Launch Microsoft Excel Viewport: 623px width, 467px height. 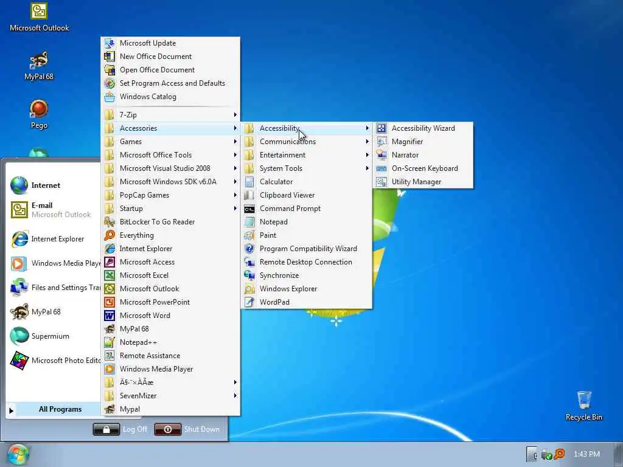coord(170,275)
